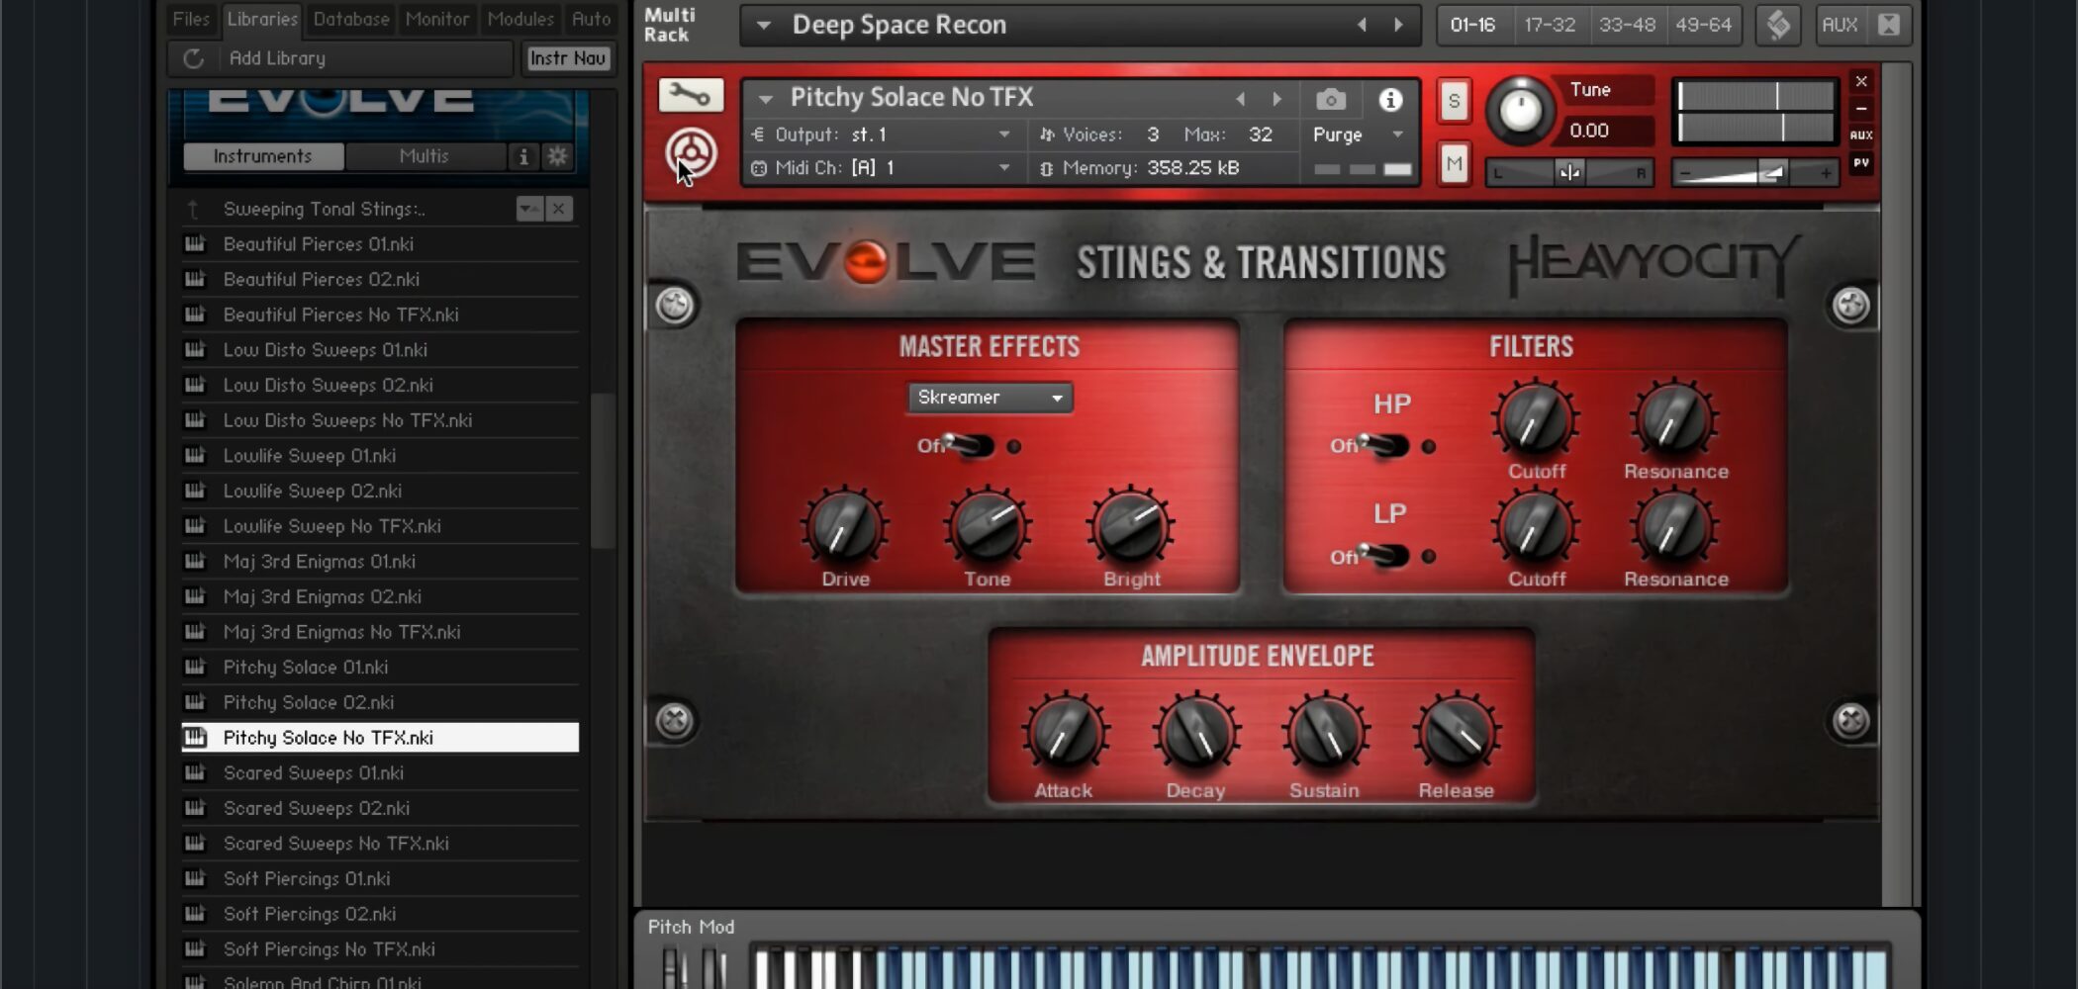2078x989 pixels.
Task: Click the Low Disto Sweeps 02.nki file icon
Action: (195, 385)
